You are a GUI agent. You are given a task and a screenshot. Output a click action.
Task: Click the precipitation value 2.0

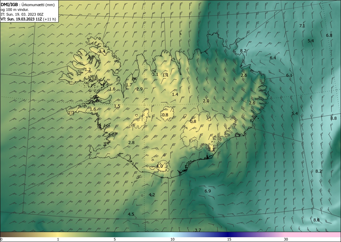click(206, 101)
